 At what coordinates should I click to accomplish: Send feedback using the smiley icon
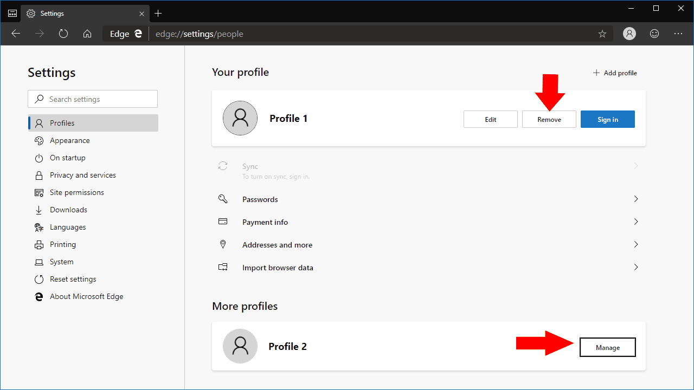[x=654, y=34]
